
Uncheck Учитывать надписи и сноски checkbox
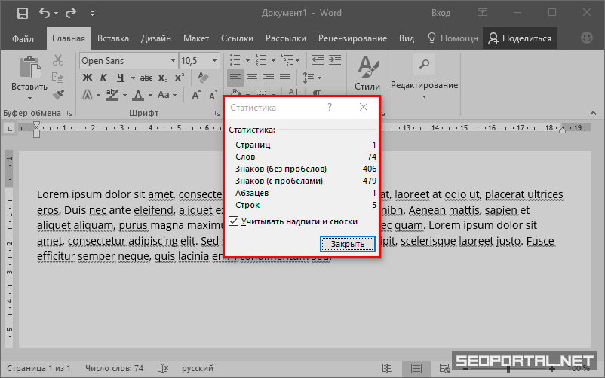(234, 221)
